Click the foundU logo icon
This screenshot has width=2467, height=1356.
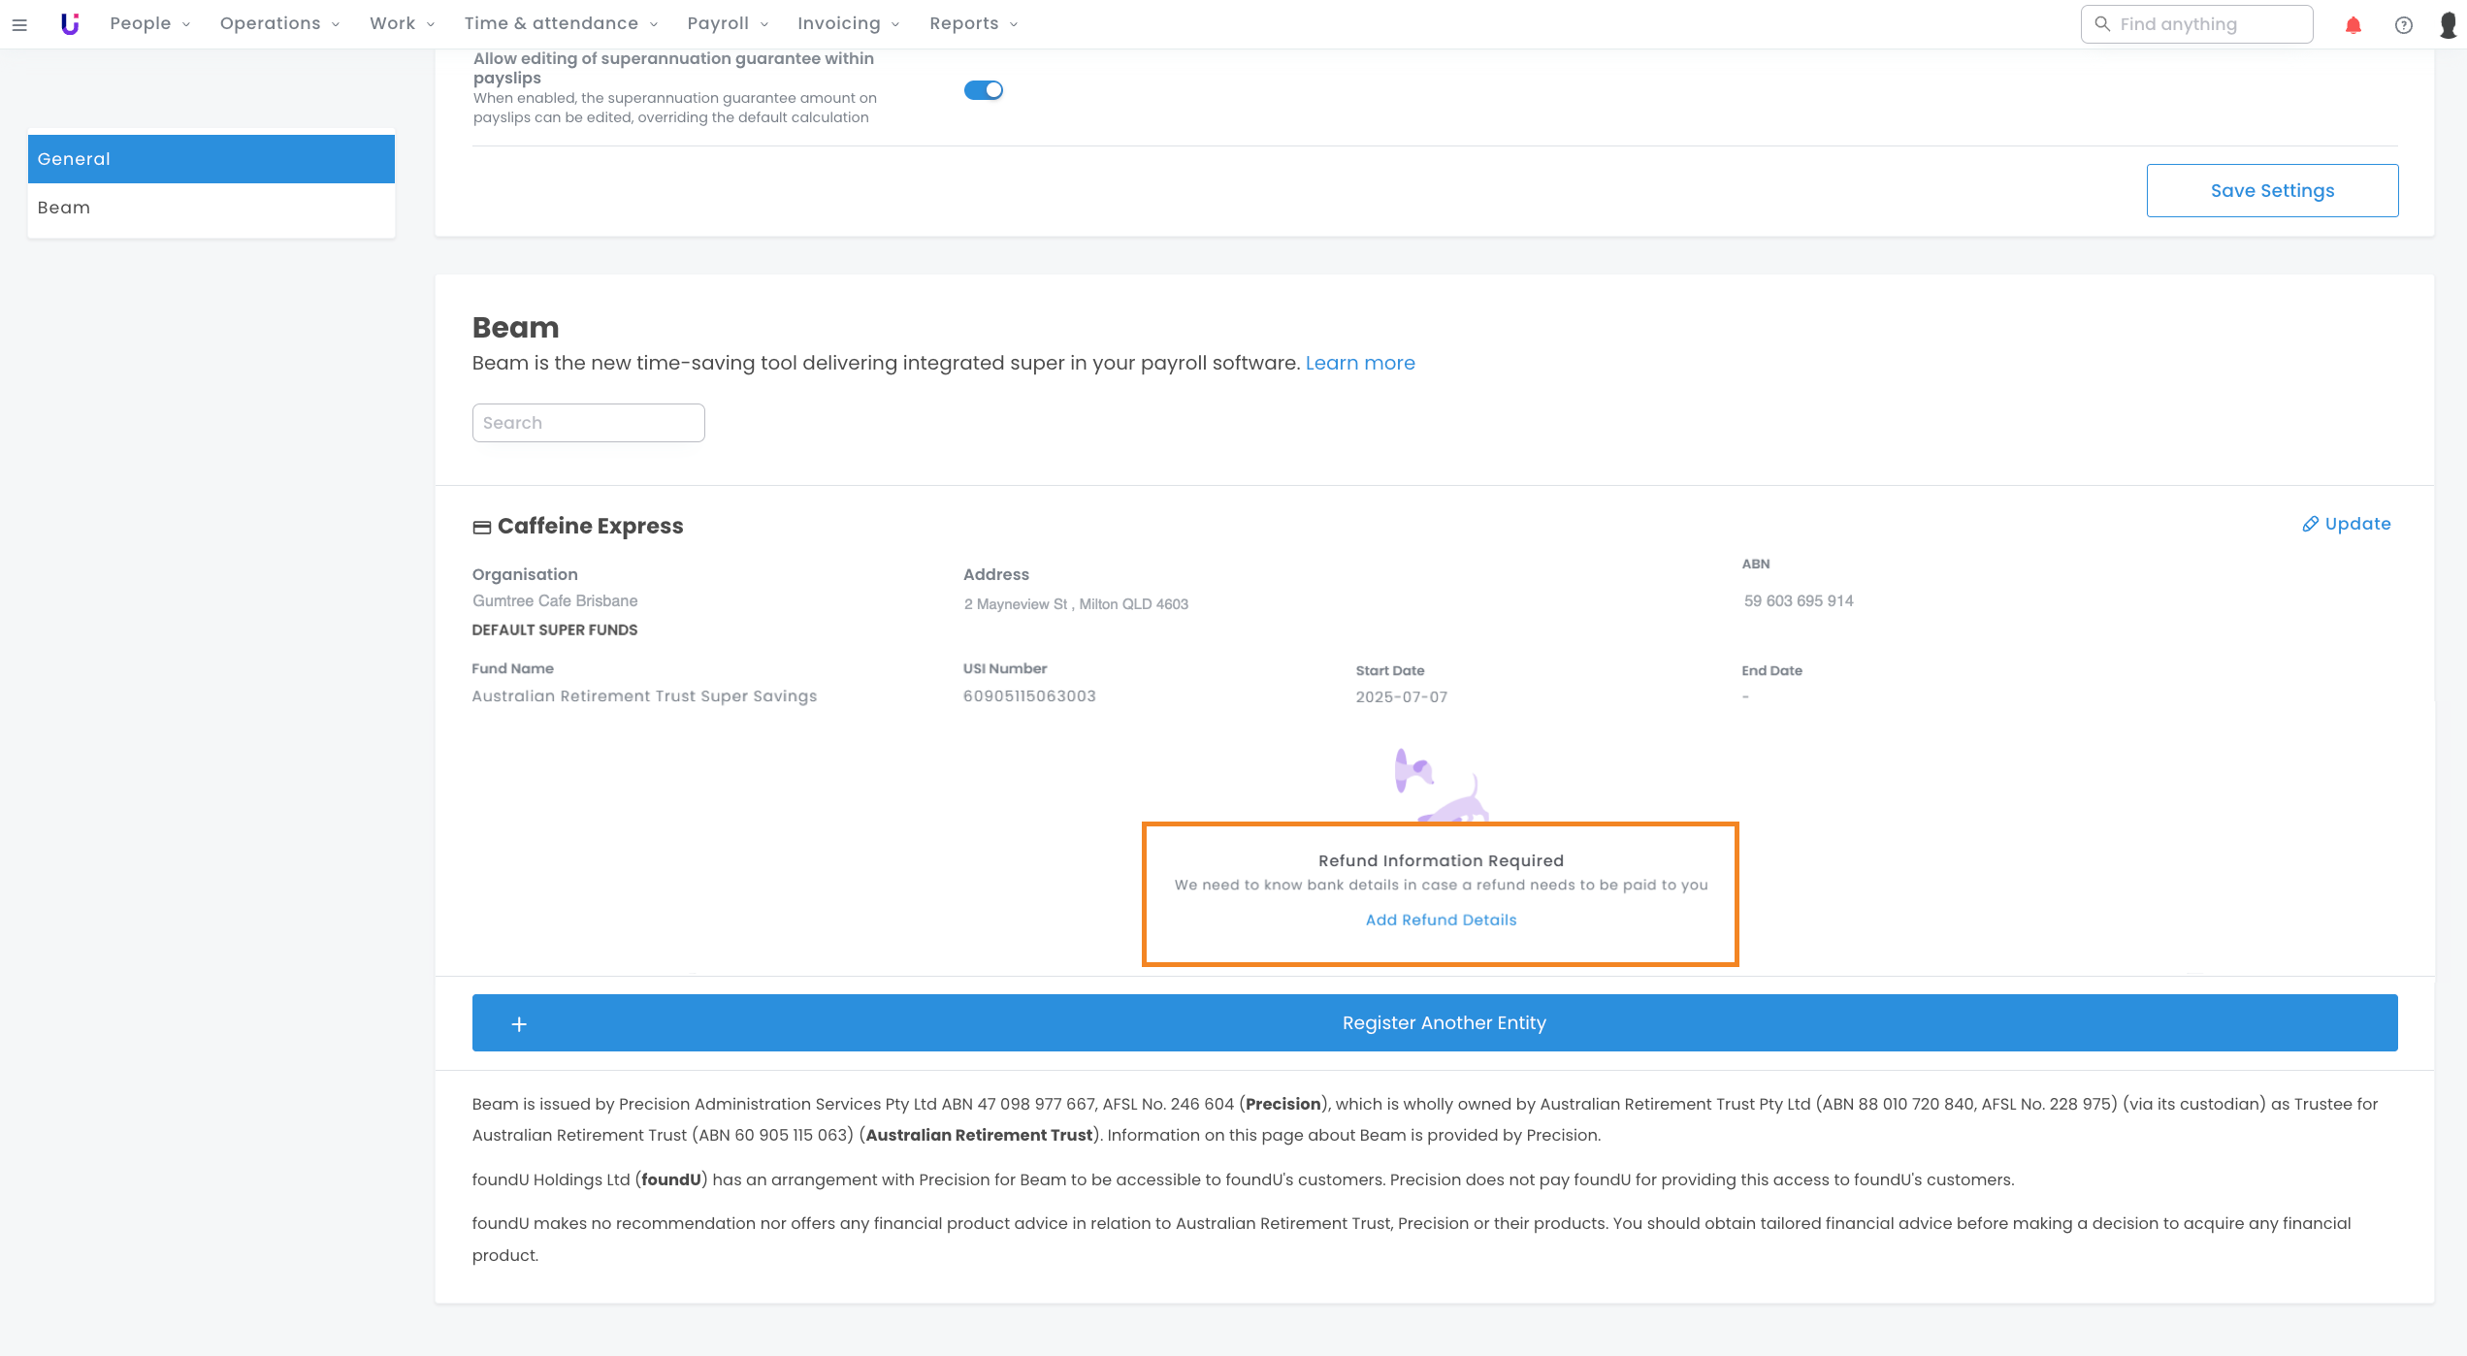tap(70, 24)
